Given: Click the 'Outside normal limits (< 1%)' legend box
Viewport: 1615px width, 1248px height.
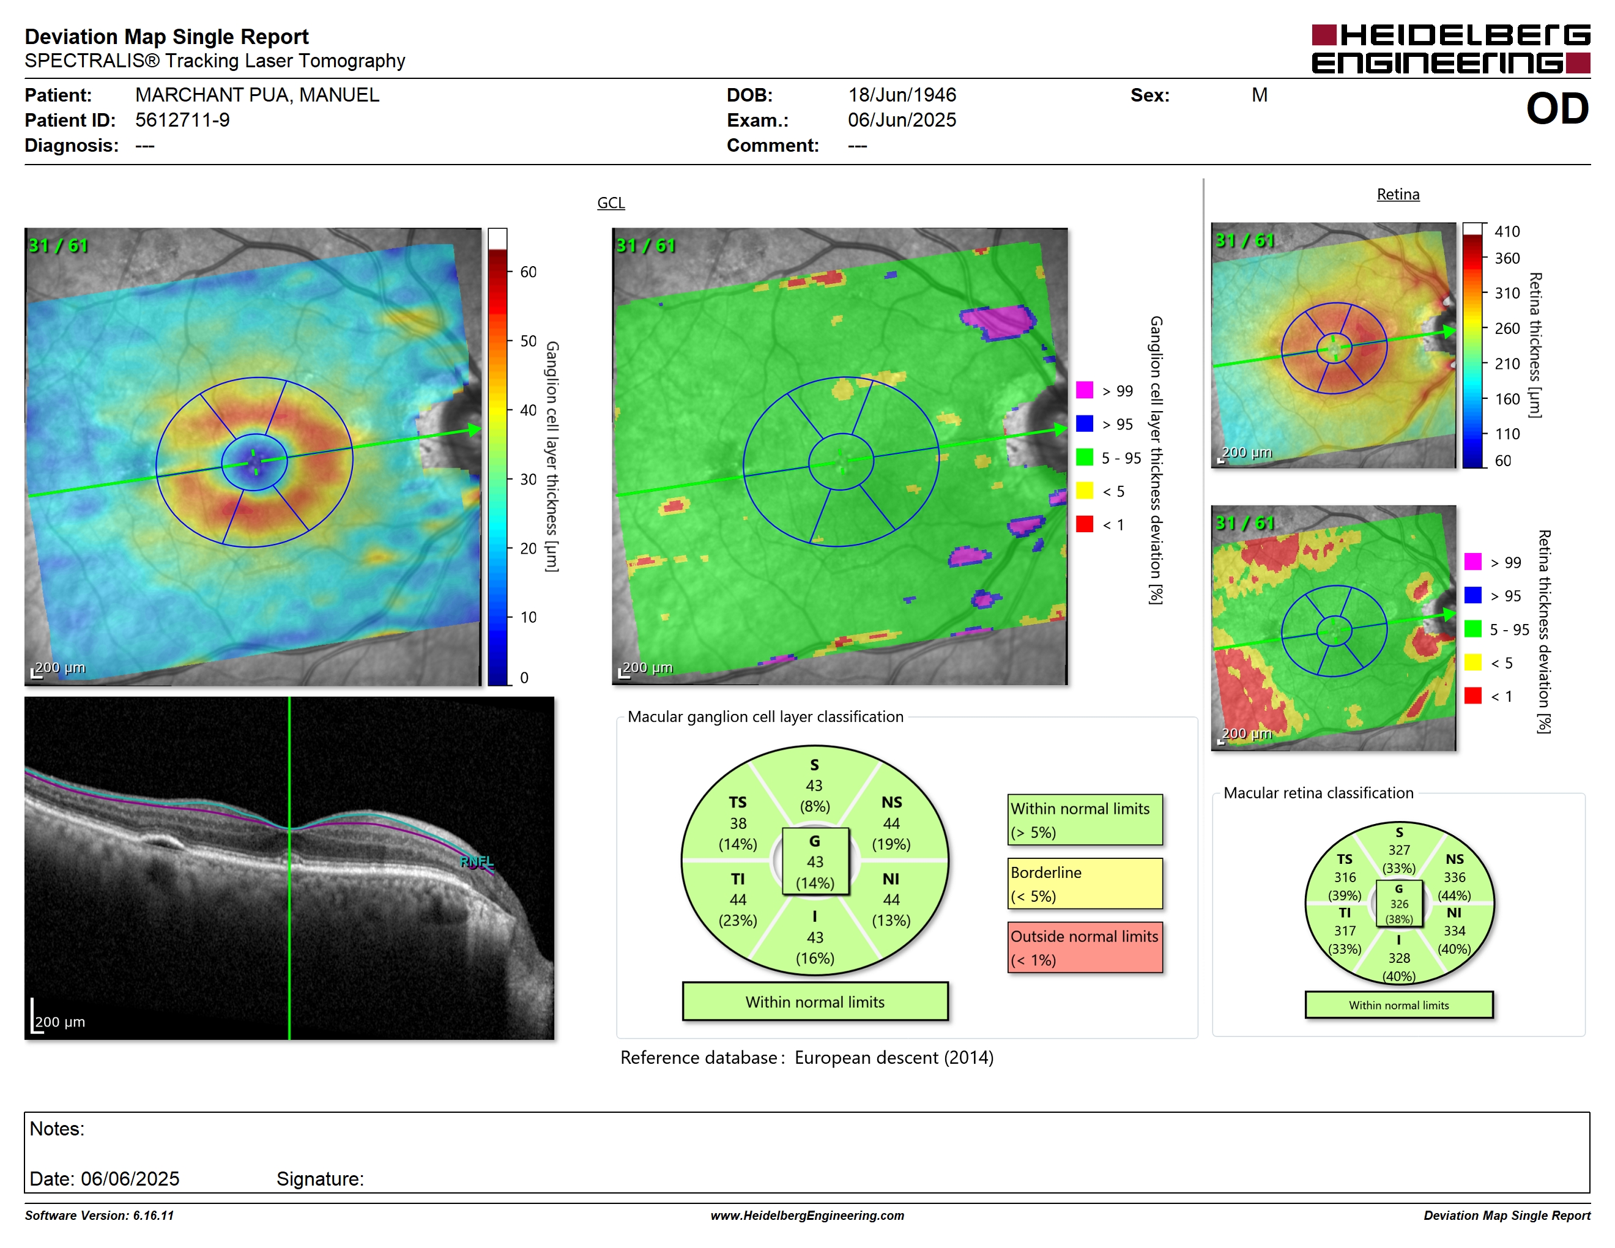Looking at the screenshot, I should pos(1085,947).
